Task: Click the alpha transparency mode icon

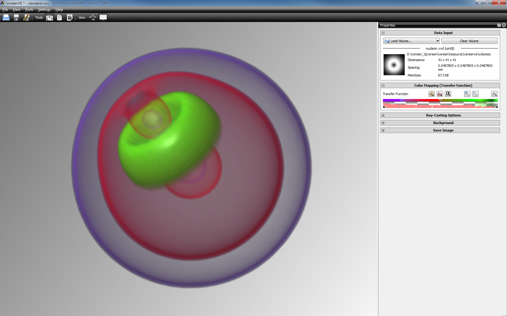Action: (x=448, y=94)
